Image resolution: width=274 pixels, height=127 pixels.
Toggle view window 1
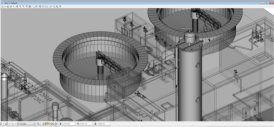point(42,124)
